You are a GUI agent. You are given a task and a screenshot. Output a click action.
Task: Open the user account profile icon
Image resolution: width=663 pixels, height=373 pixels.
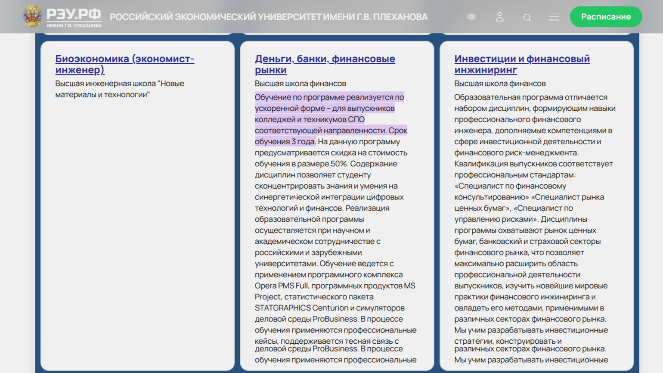(x=499, y=17)
